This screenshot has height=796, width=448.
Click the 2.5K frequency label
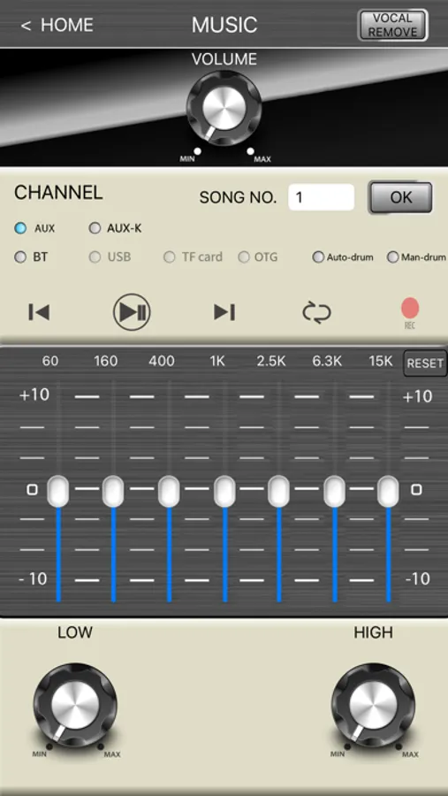(x=271, y=361)
